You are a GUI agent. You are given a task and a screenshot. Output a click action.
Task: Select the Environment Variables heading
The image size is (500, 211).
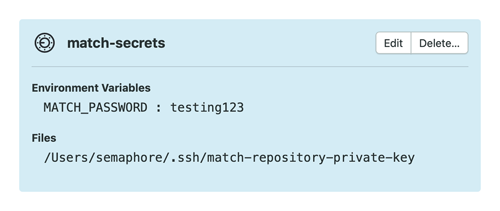point(91,88)
